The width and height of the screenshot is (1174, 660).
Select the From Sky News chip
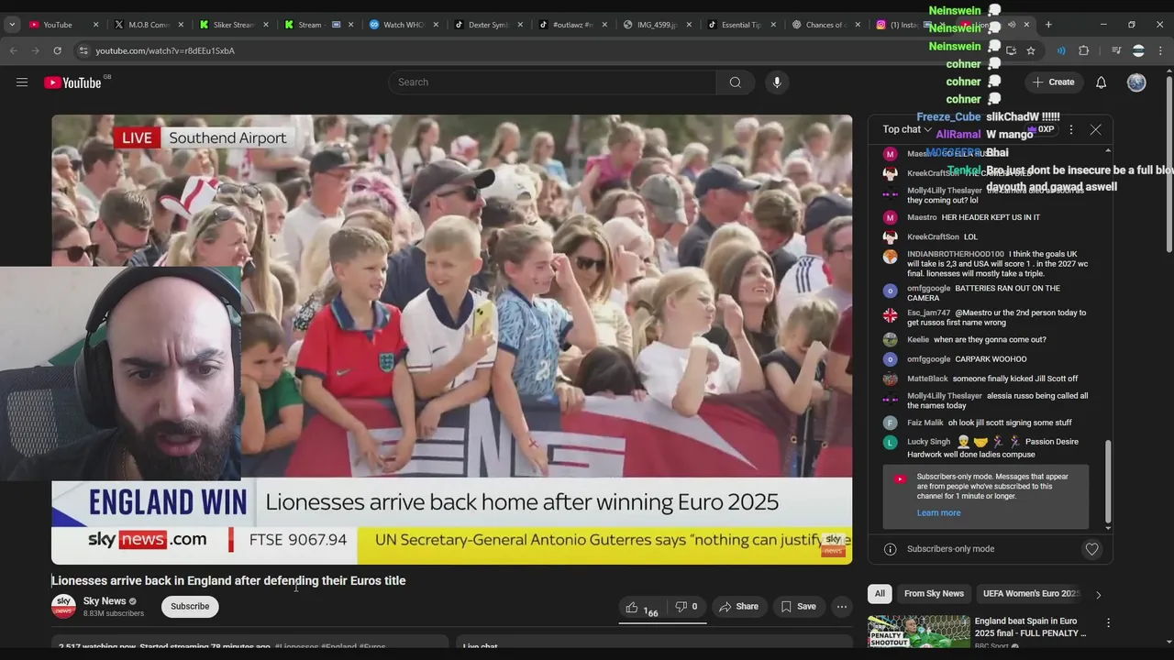[934, 594]
